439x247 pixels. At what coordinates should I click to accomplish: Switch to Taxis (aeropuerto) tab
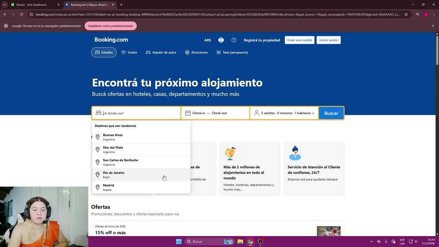[232, 52]
